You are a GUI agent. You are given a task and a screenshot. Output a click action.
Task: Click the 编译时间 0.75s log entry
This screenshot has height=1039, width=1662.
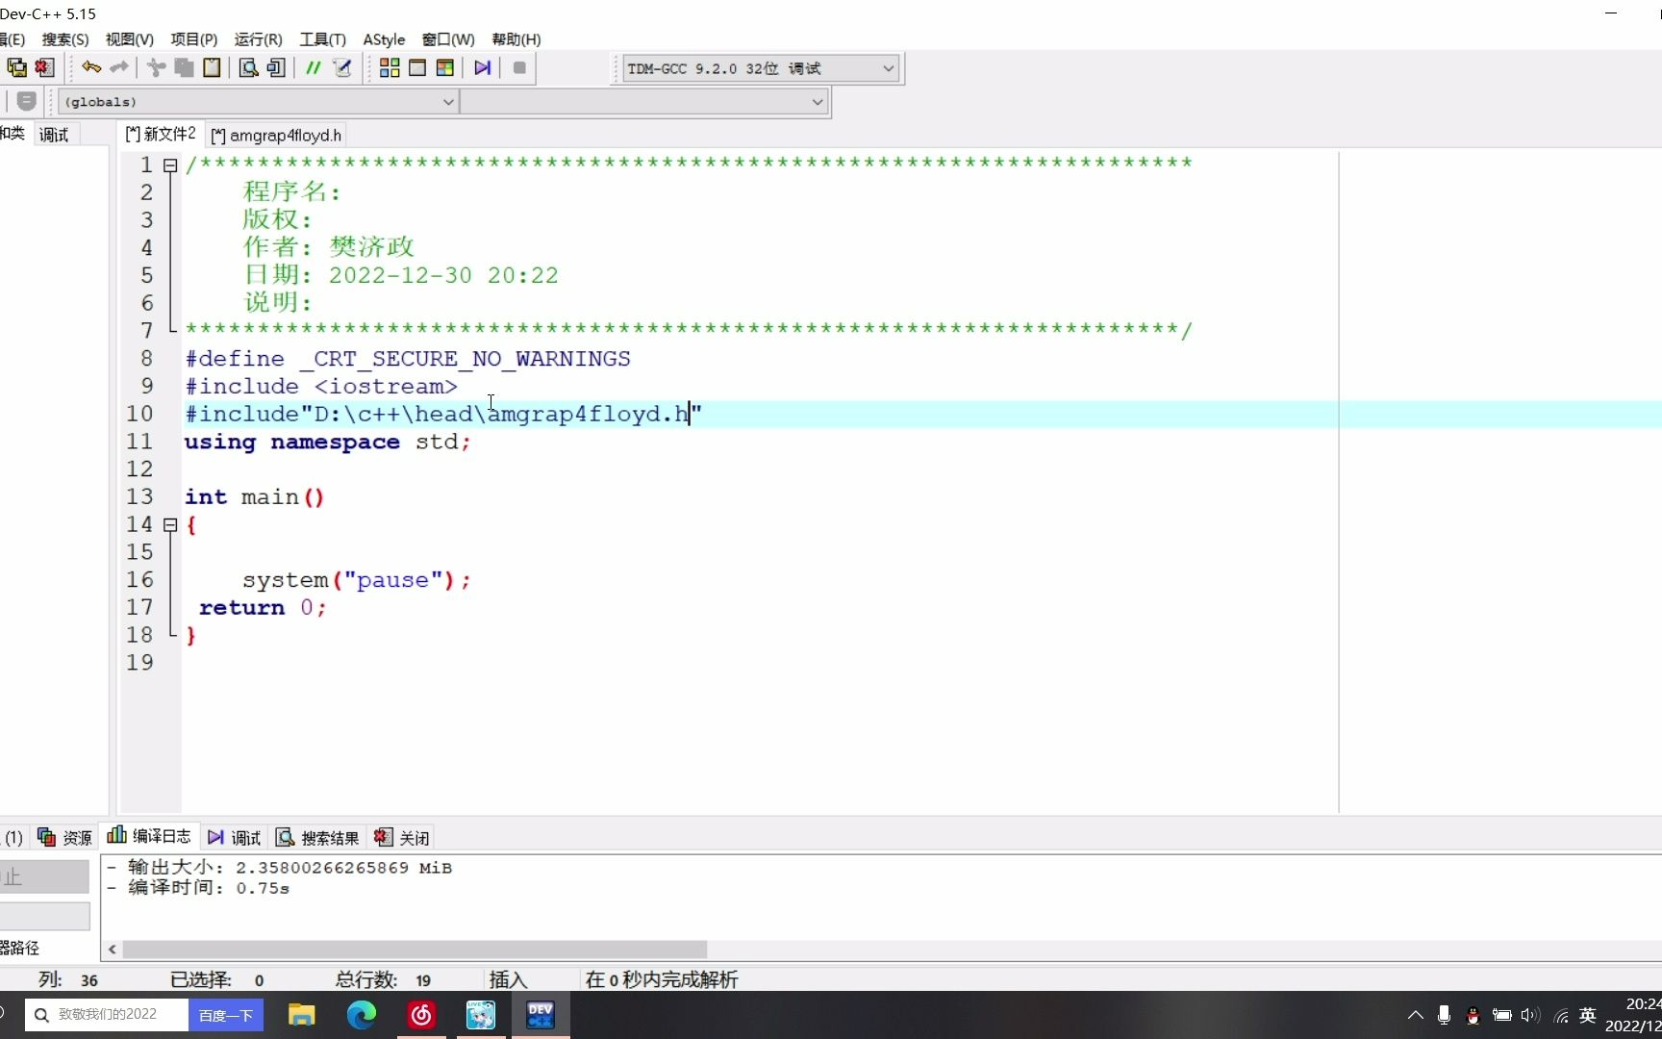click(197, 888)
